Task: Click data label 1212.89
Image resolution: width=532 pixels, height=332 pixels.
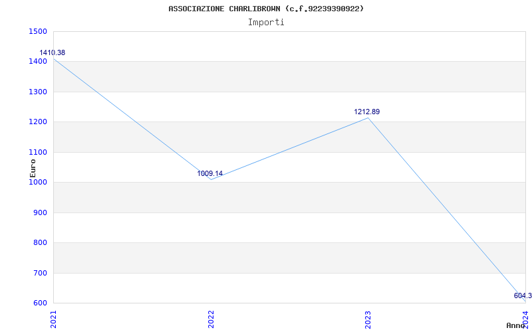Action: [367, 112]
